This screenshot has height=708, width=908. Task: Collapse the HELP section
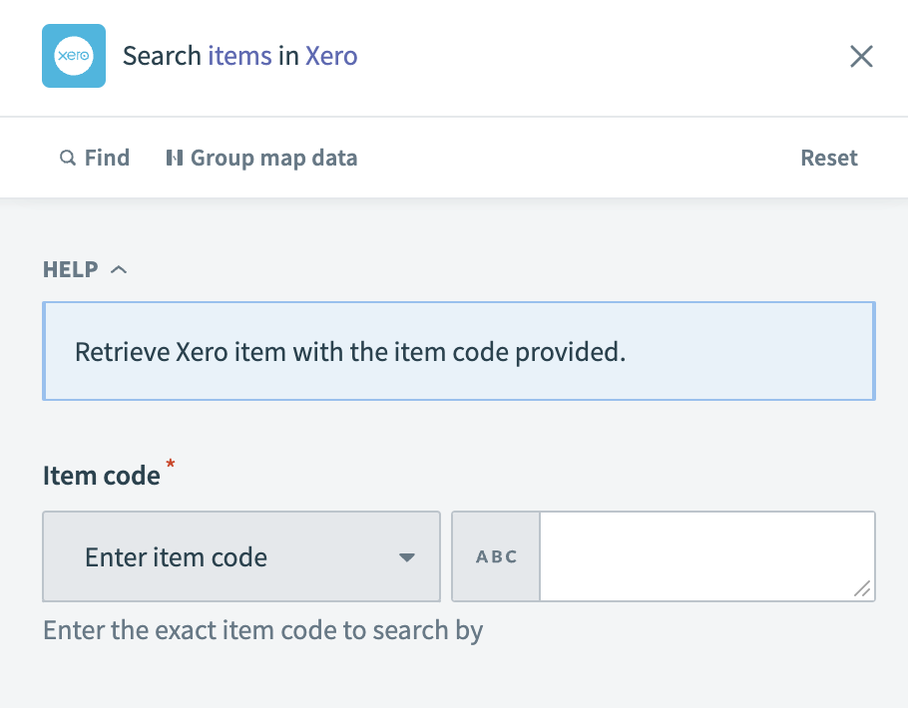pos(120,269)
